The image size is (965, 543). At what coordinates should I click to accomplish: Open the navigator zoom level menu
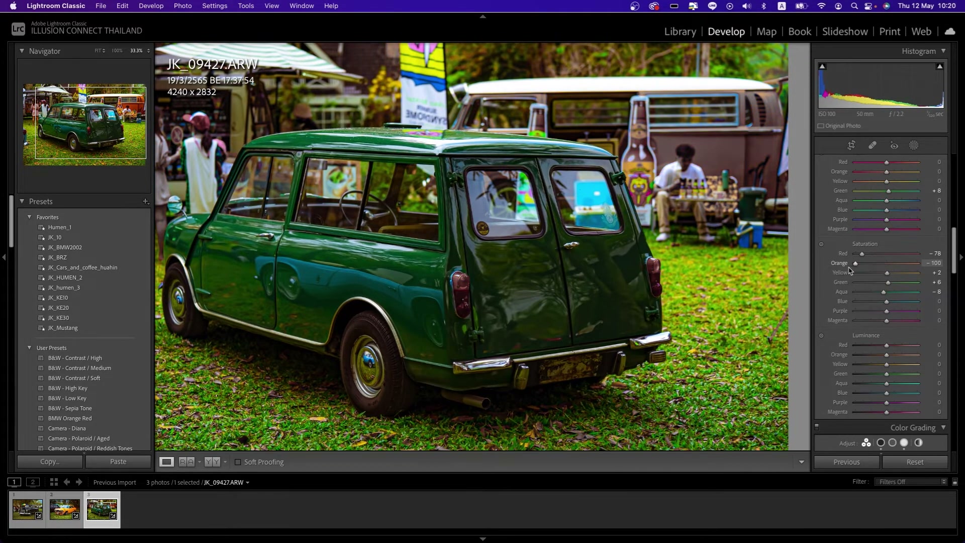148,51
